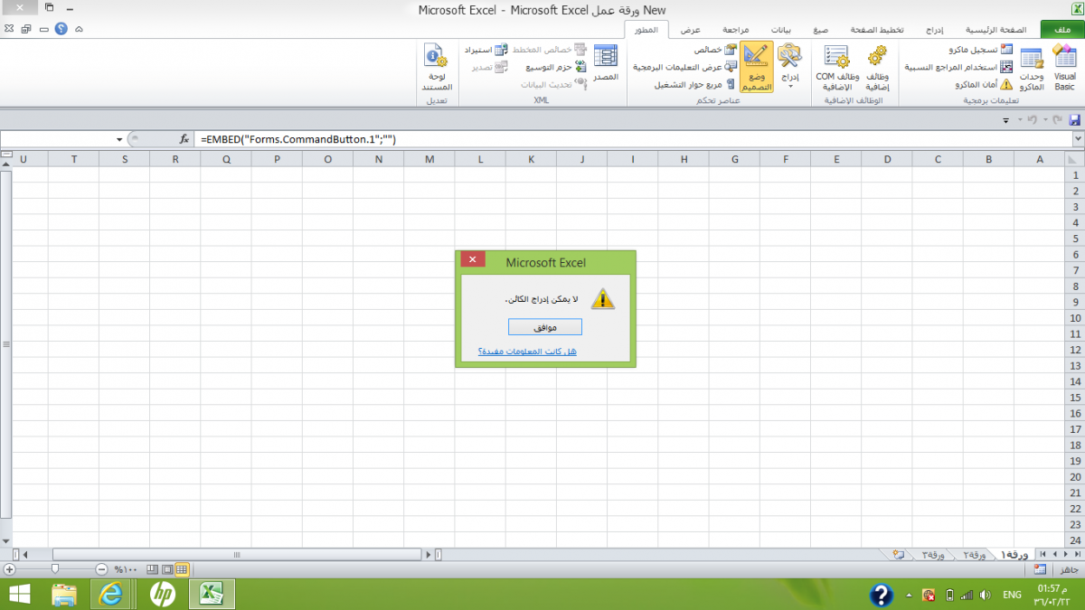
Task: Open Excel Help question mark icon
Action: tap(61, 29)
